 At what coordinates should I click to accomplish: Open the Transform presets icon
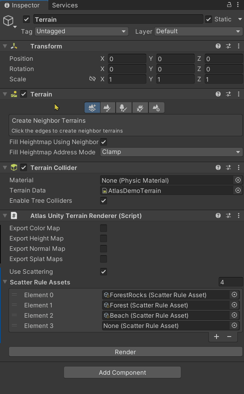228,46
